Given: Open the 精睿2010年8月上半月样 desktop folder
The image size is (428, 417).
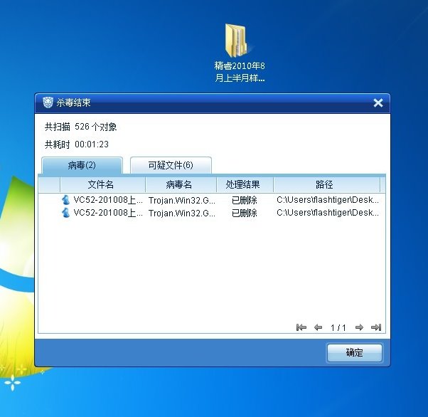Looking at the screenshot, I should point(240,53).
